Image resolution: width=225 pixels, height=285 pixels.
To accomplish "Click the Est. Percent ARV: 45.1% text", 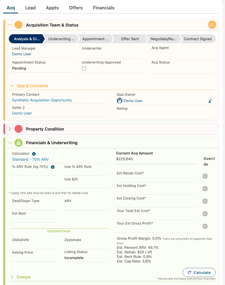I will click(138, 248).
